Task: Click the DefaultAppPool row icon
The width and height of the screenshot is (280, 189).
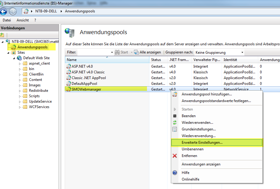Action: click(x=69, y=84)
